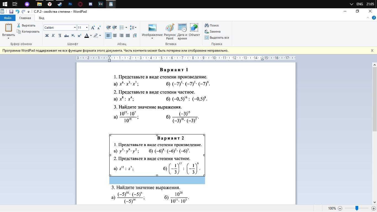
Task: Expand the font size dropdown
Action: coord(87,28)
